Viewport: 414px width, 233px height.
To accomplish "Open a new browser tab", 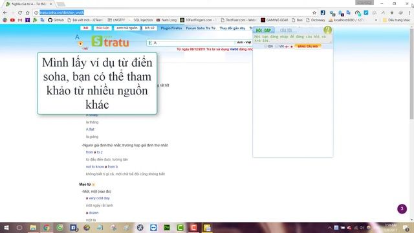I will coord(61,4).
